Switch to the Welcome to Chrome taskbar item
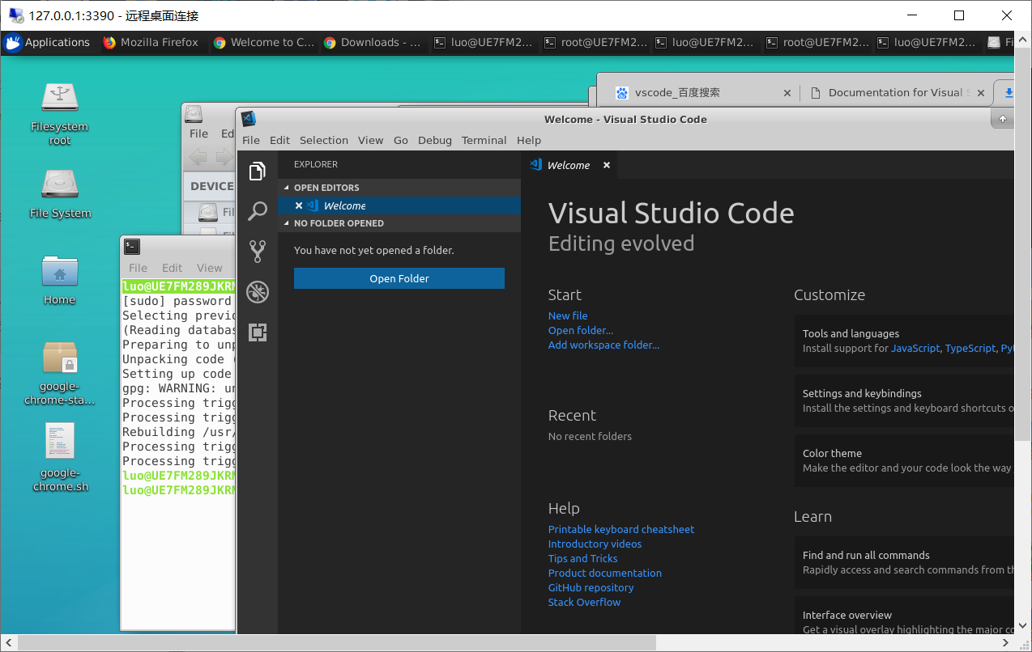 click(263, 42)
